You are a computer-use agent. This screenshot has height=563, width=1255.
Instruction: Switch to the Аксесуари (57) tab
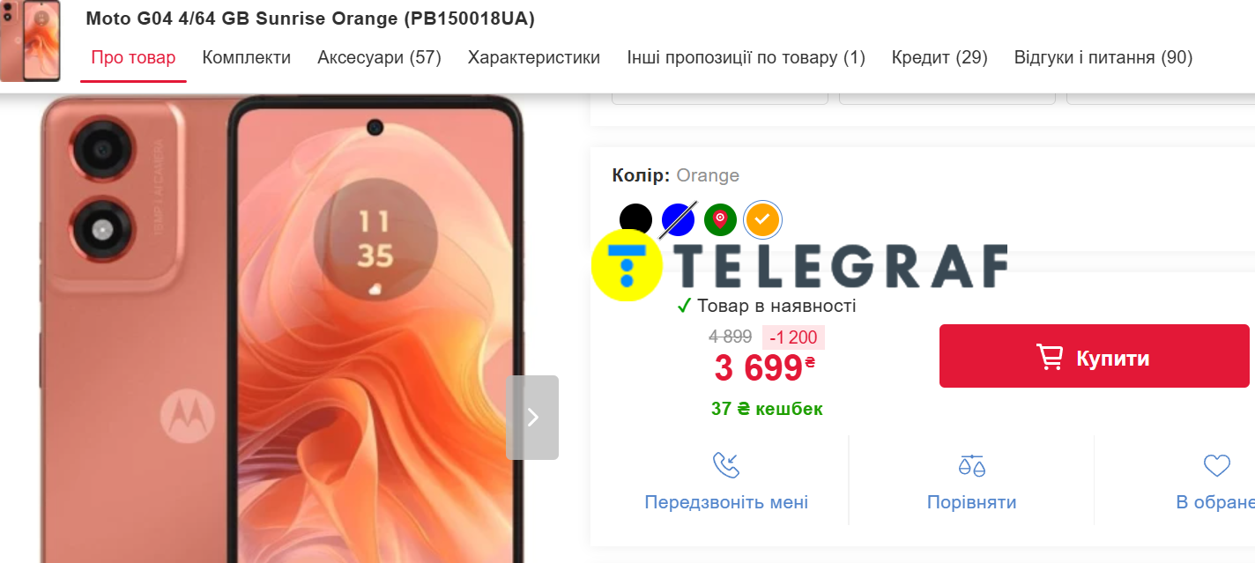tap(379, 58)
